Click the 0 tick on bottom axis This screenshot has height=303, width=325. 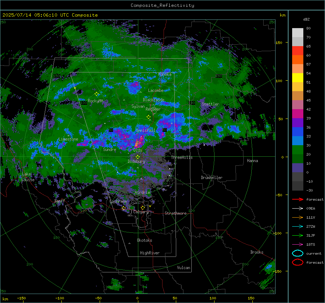(137, 298)
